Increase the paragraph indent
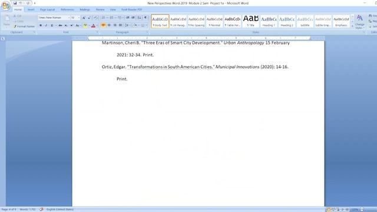Screen dimensions: 377x212 point(133,18)
